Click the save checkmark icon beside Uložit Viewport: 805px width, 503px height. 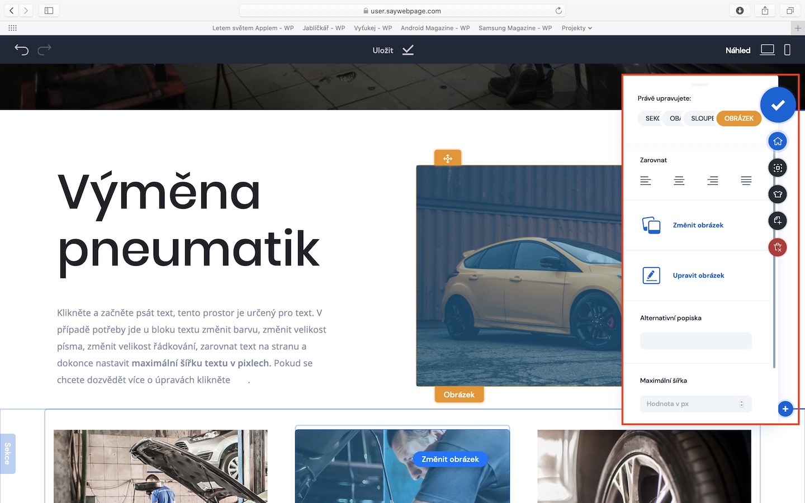coord(408,50)
